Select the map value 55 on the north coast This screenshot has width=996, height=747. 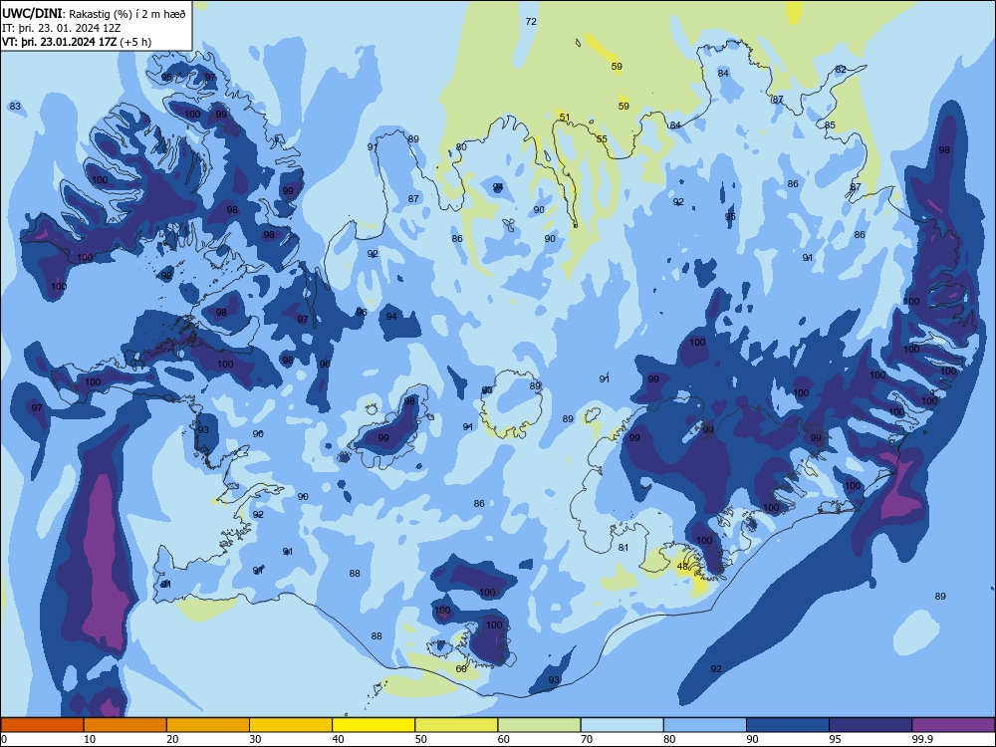point(602,138)
